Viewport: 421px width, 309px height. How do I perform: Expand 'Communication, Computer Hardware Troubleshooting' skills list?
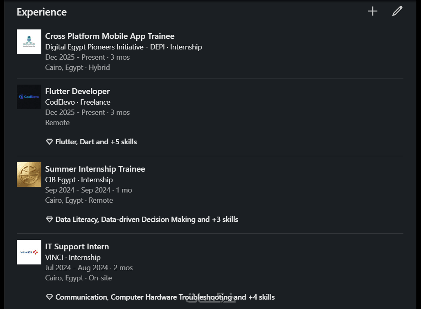[165, 297]
